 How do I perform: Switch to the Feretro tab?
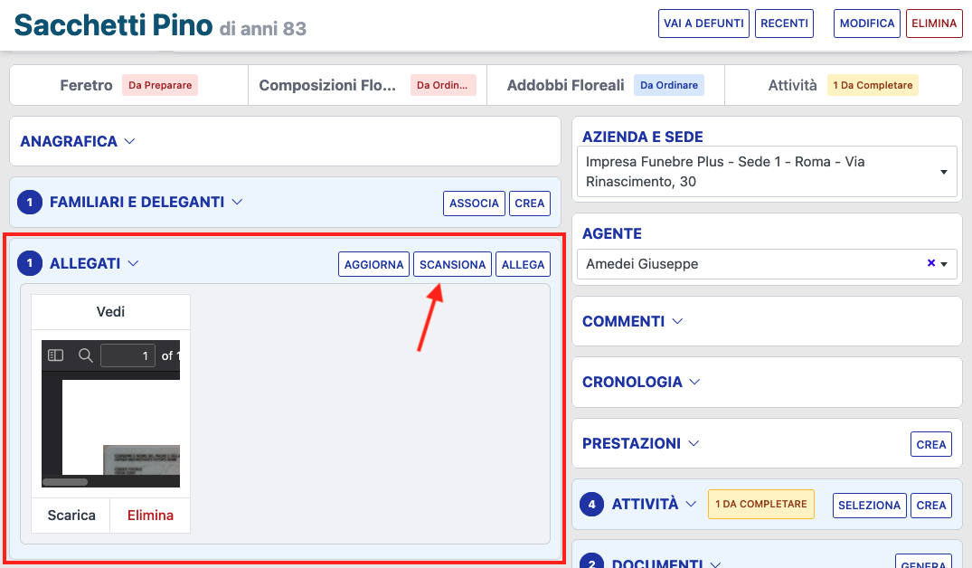pyautogui.click(x=128, y=85)
